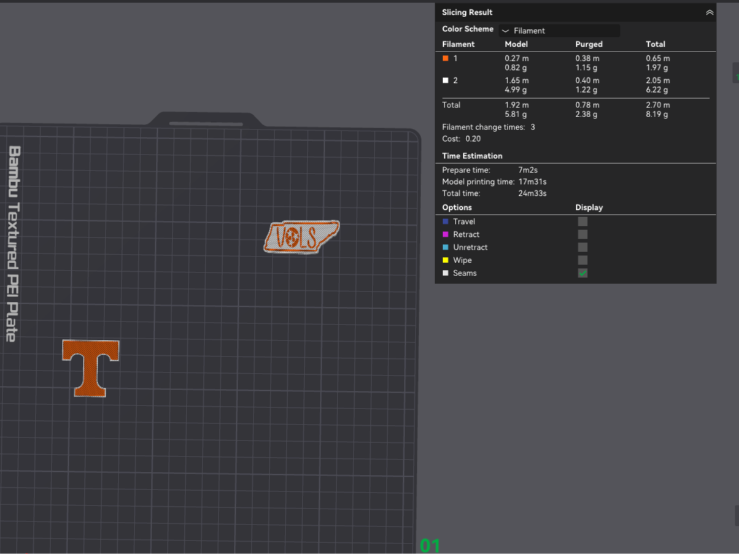739x554 pixels.
Task: Click the plate number '01' label
Action: pyautogui.click(x=430, y=545)
